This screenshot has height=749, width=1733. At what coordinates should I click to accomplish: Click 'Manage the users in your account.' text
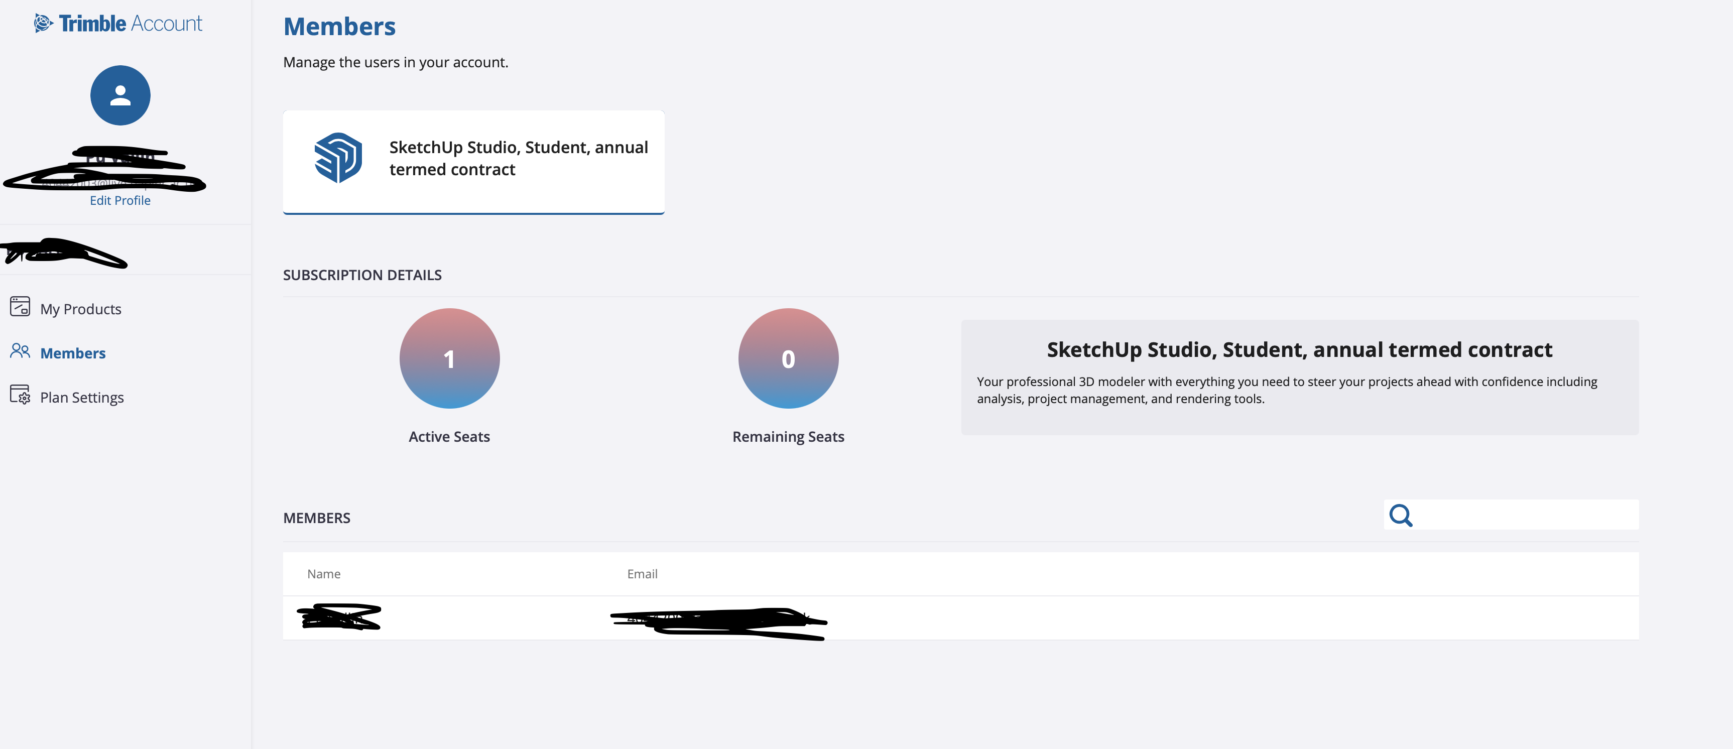(x=396, y=63)
